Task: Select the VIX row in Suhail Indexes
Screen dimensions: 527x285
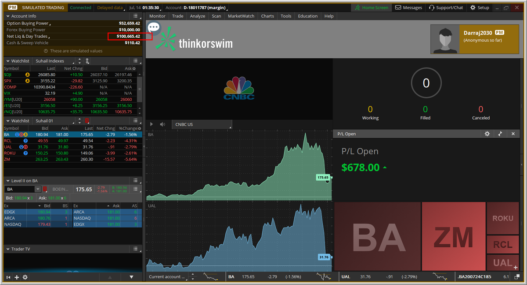Action: (71, 93)
